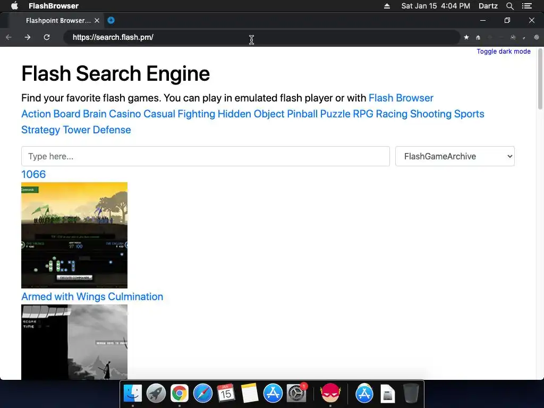This screenshot has height=408, width=544.
Task: Open Notes from the dock
Action: tap(249, 394)
